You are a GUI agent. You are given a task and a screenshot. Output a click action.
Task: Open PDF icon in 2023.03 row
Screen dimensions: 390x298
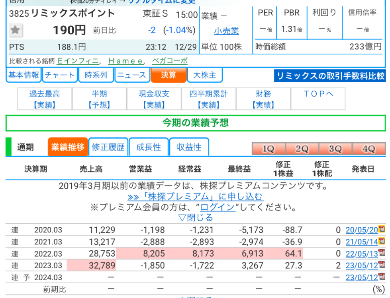(x=382, y=265)
